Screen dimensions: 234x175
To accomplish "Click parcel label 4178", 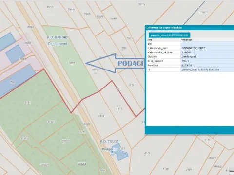I will pyautogui.click(x=207, y=140).
